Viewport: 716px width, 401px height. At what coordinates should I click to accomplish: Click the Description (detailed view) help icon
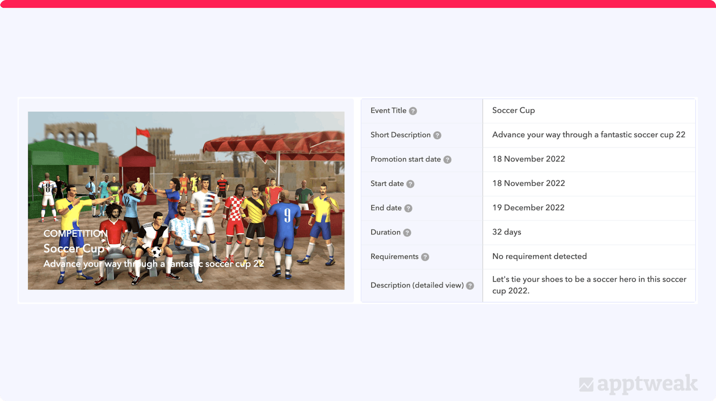[x=470, y=285]
